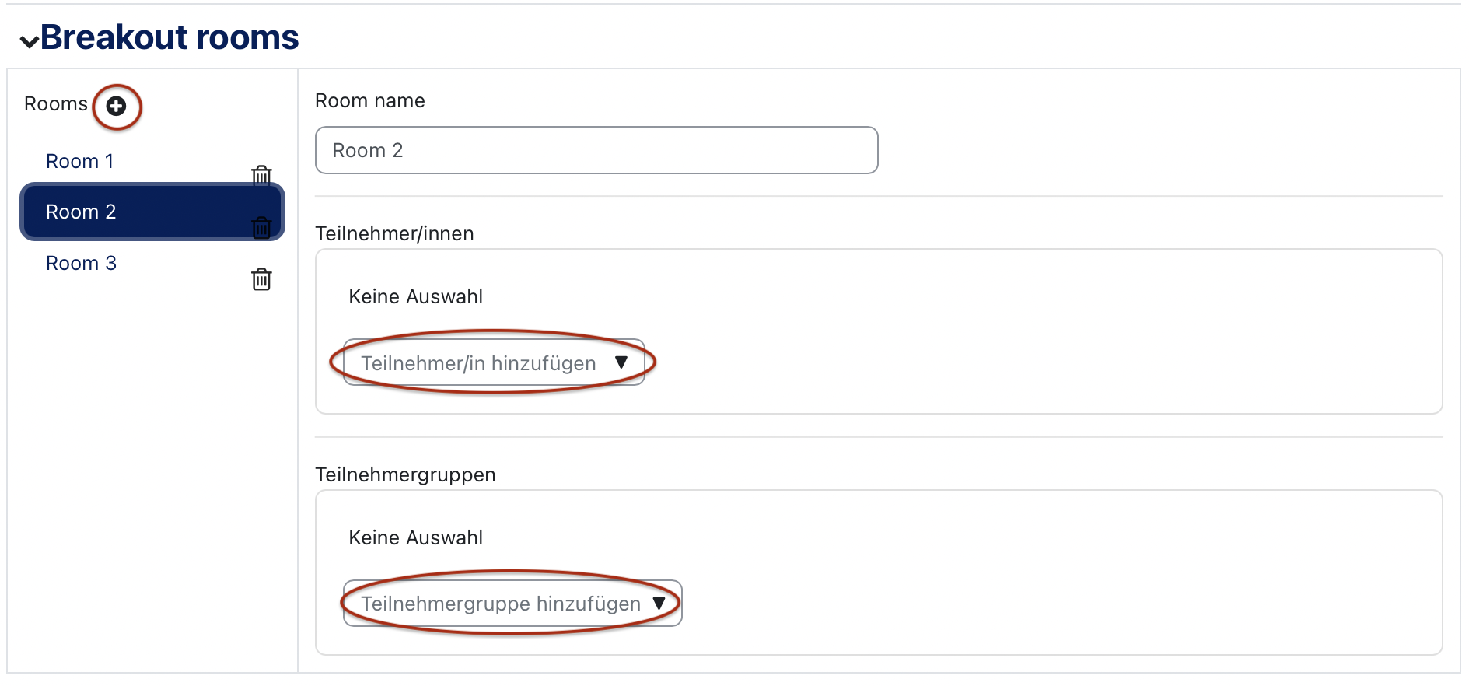1469x686 pixels.
Task: Delete Room 1 using its trash icon
Action: tap(261, 175)
